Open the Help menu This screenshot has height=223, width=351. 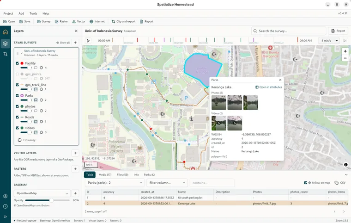(x=46, y=13)
